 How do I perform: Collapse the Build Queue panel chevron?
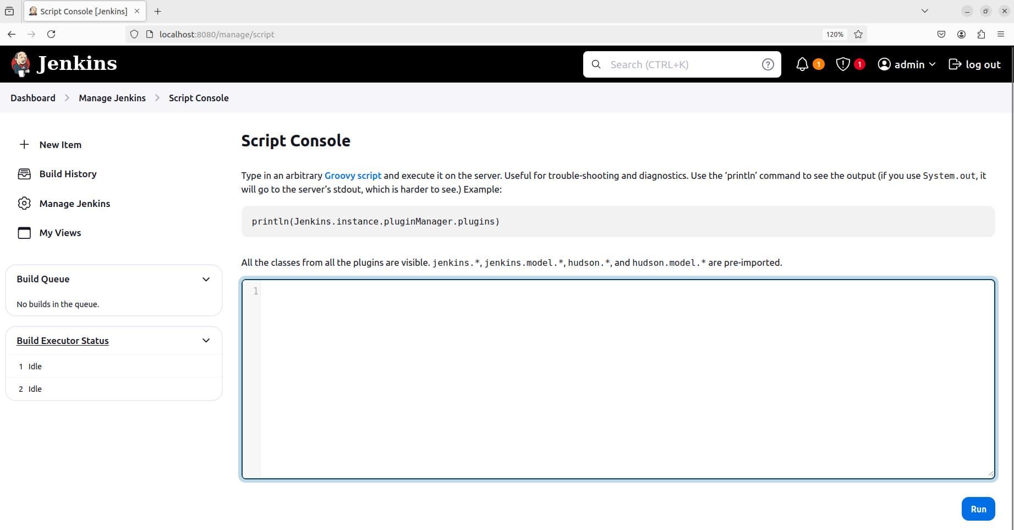click(x=206, y=279)
